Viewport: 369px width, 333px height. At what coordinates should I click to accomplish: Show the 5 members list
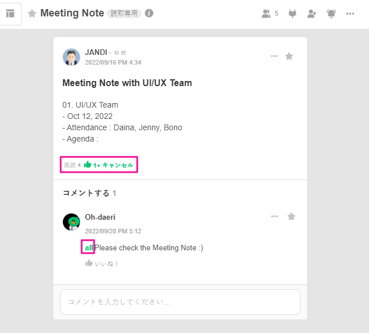(x=270, y=14)
